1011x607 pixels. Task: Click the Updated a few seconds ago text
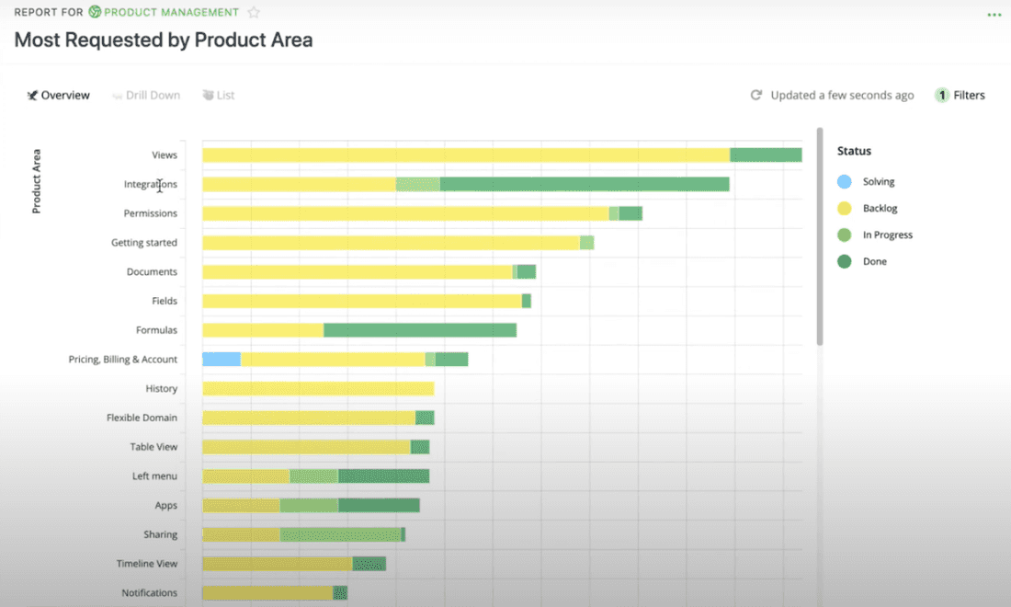841,95
